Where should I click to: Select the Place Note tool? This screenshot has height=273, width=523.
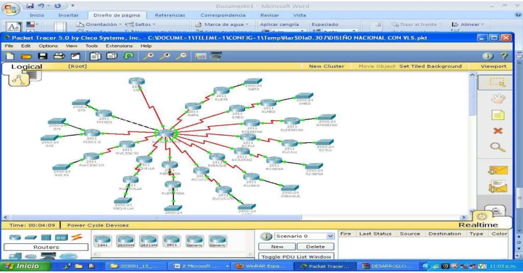498,115
